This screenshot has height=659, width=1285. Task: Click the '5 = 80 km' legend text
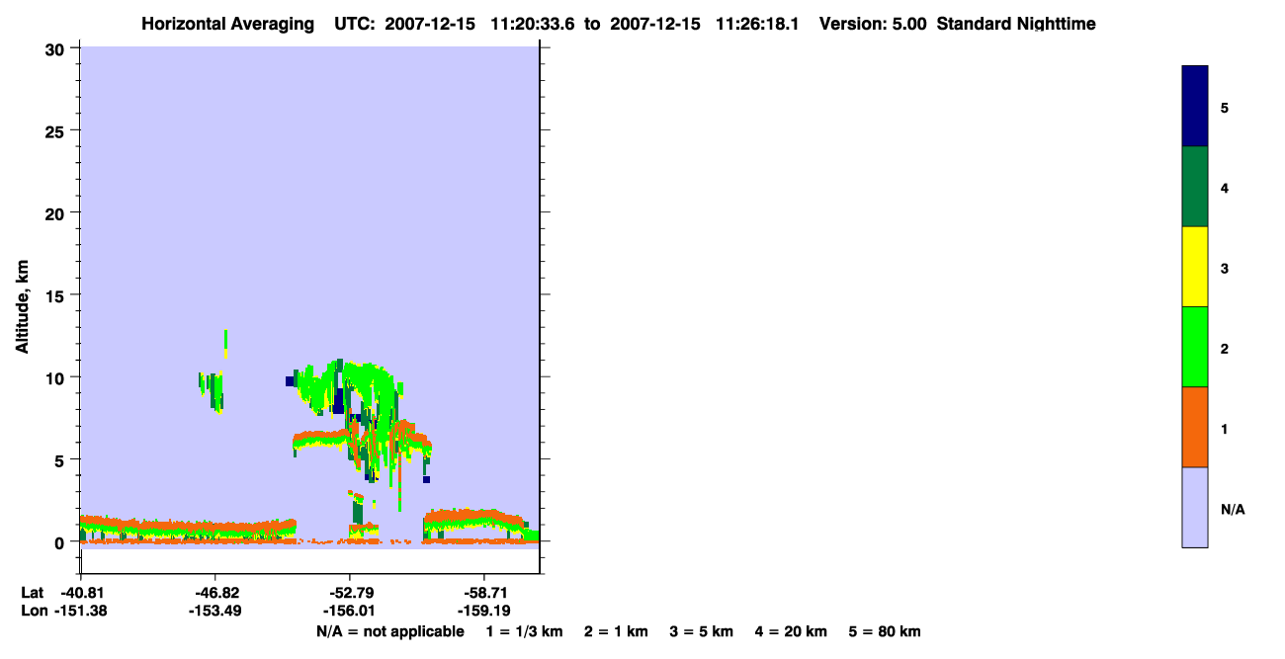[x=885, y=631]
